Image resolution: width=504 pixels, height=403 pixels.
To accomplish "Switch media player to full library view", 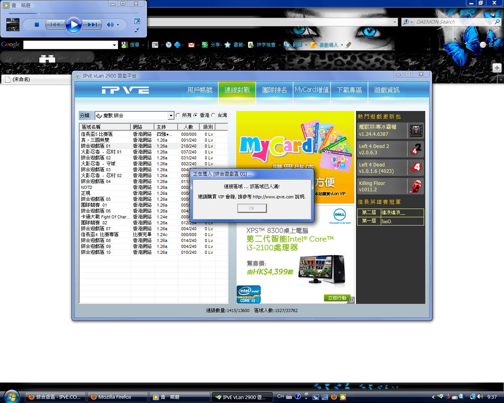I will point(137,21).
